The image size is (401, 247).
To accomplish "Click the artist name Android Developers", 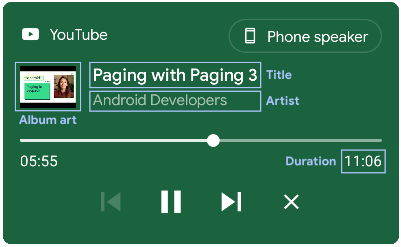I will click(160, 100).
